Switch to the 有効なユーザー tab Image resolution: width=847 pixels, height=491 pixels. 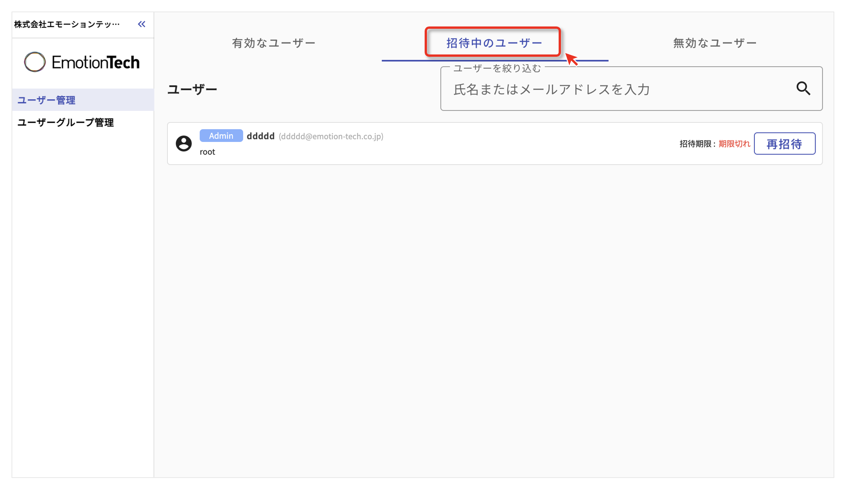[x=273, y=43]
